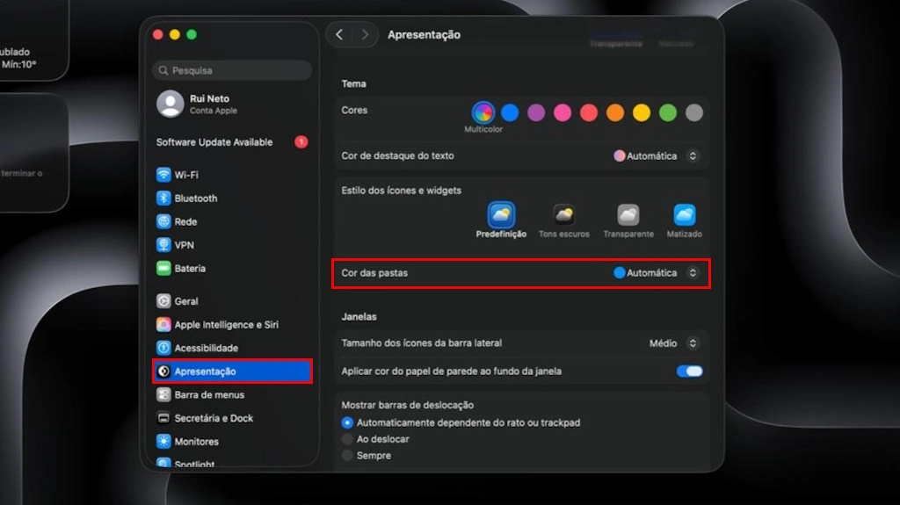Screen dimensions: 900x505
Task: Click the Apple Intelligence e Siri icon
Action: (163, 325)
